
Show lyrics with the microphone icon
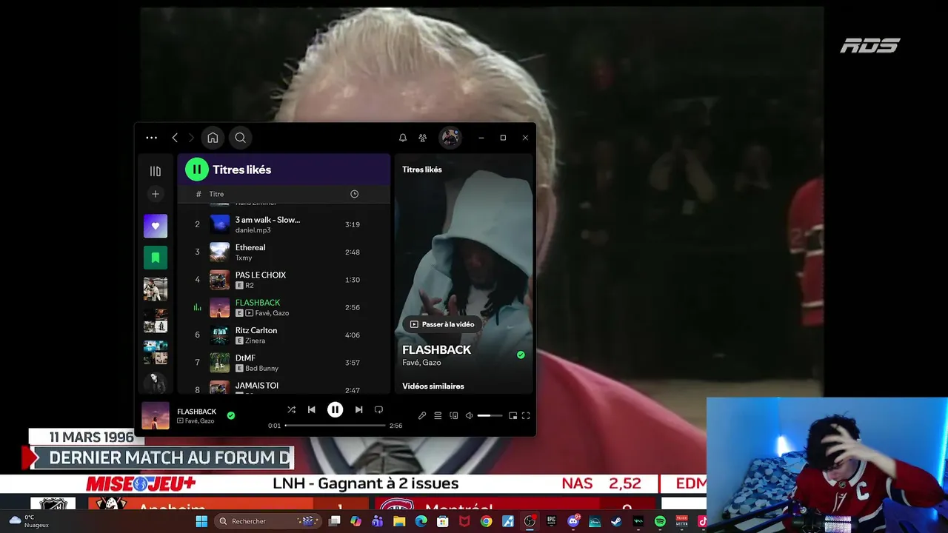pos(422,416)
